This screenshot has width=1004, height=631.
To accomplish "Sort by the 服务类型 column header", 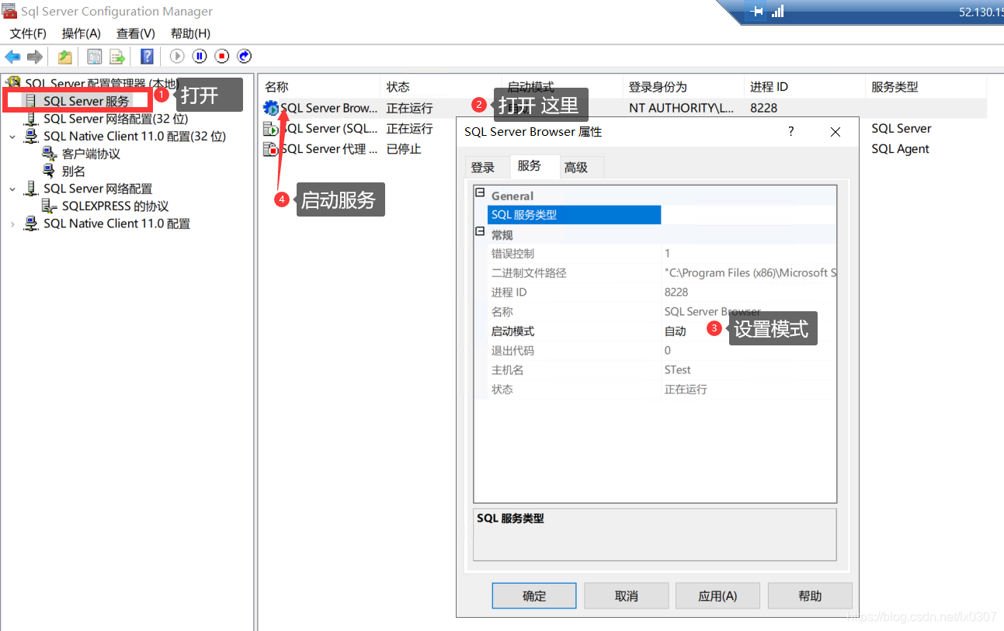I will [926, 87].
